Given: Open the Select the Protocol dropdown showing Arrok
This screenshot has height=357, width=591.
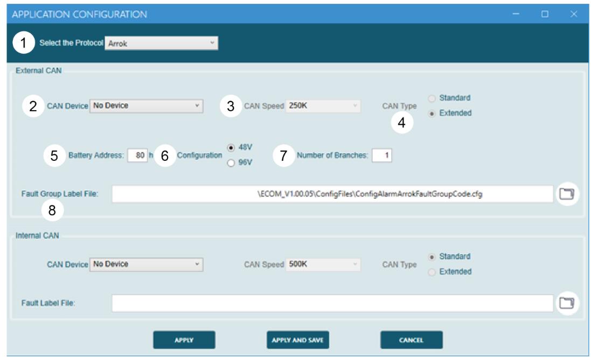Looking at the screenshot, I should point(161,43).
